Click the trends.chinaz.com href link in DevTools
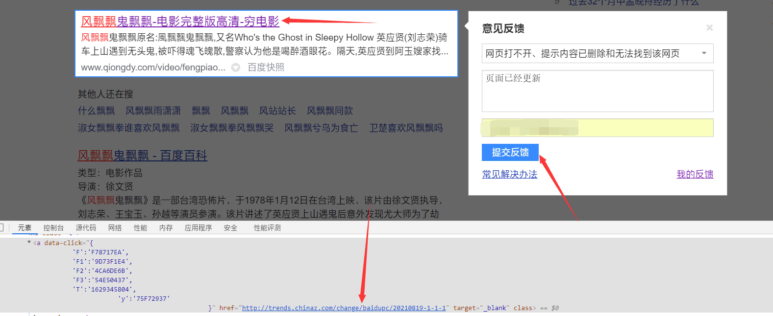Image resolution: width=773 pixels, height=316 pixels. (344, 308)
